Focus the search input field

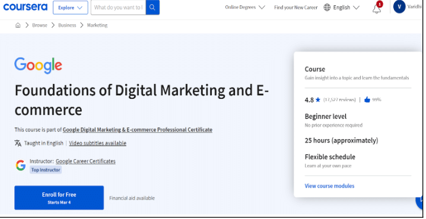point(119,7)
